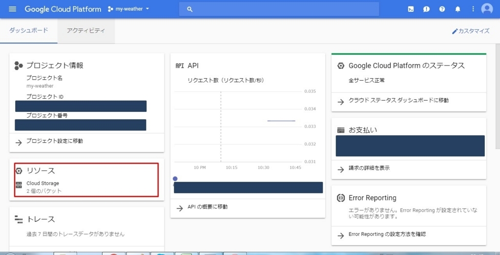Image resolution: width=500 pixels, height=255 pixels.
Task: Open the user account avatar
Action: click(487, 9)
